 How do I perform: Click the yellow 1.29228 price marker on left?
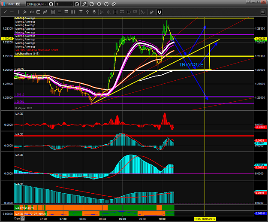point(7,39)
